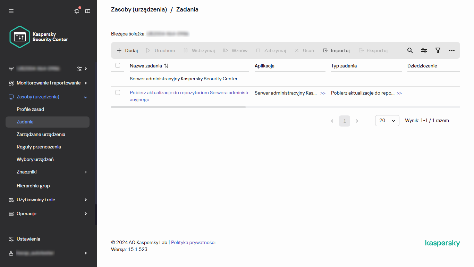Open the online help book icon
This screenshot has width=474, height=267.
click(88, 11)
